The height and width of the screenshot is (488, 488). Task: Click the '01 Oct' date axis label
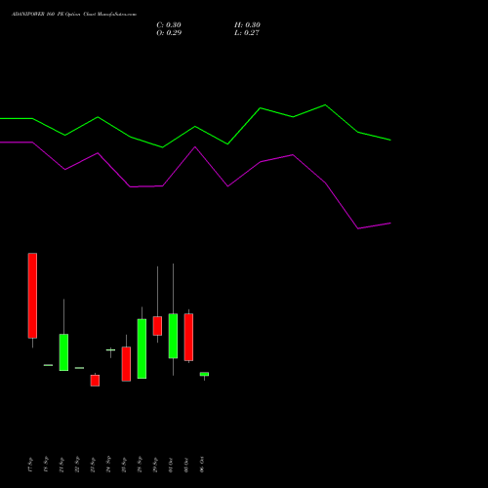[x=171, y=465]
